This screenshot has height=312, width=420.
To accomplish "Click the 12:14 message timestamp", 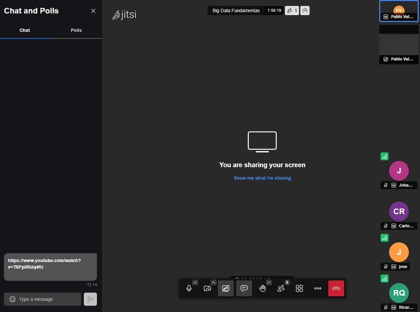I will [x=92, y=285].
